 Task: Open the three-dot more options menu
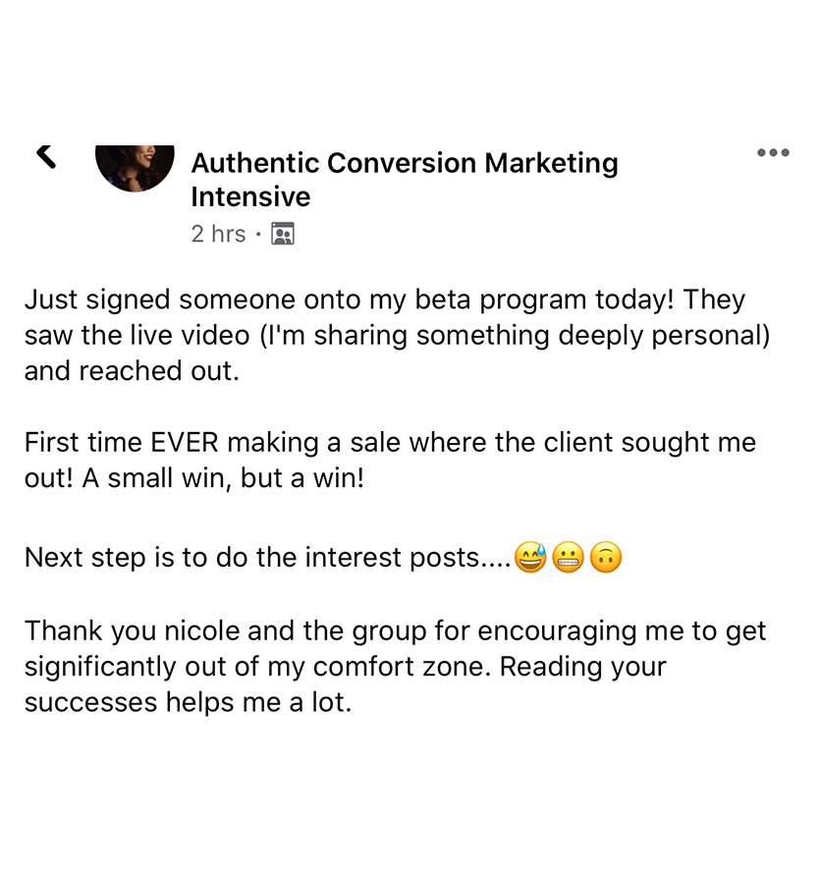773,153
